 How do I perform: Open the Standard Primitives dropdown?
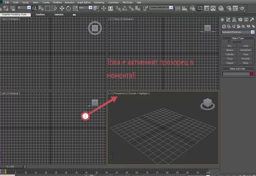point(237,32)
